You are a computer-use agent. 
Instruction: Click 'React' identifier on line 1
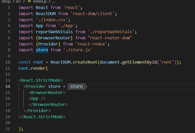pos(42,8)
